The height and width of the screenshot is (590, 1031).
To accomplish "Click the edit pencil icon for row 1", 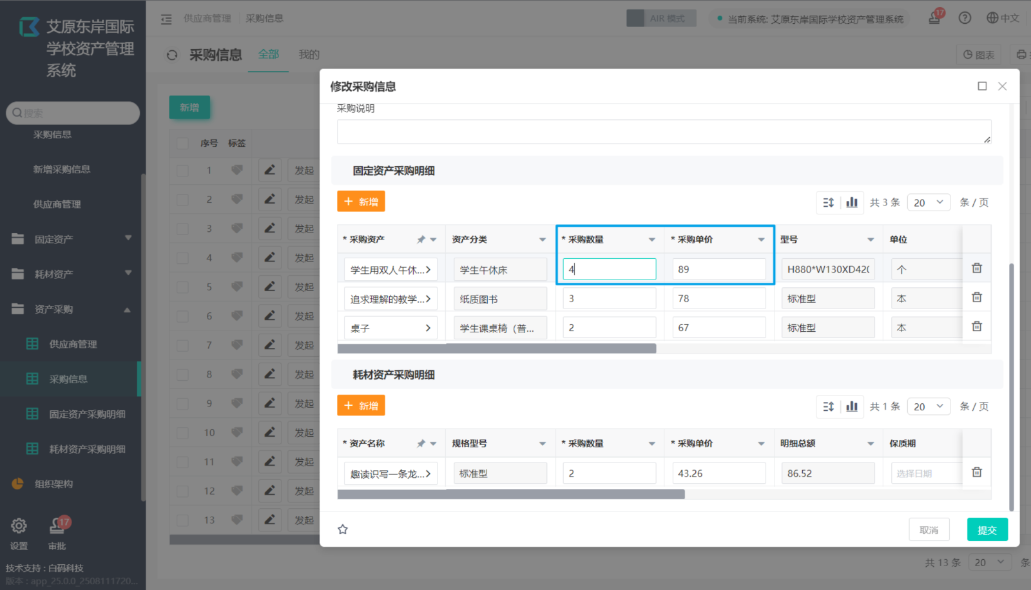I will click(x=269, y=170).
